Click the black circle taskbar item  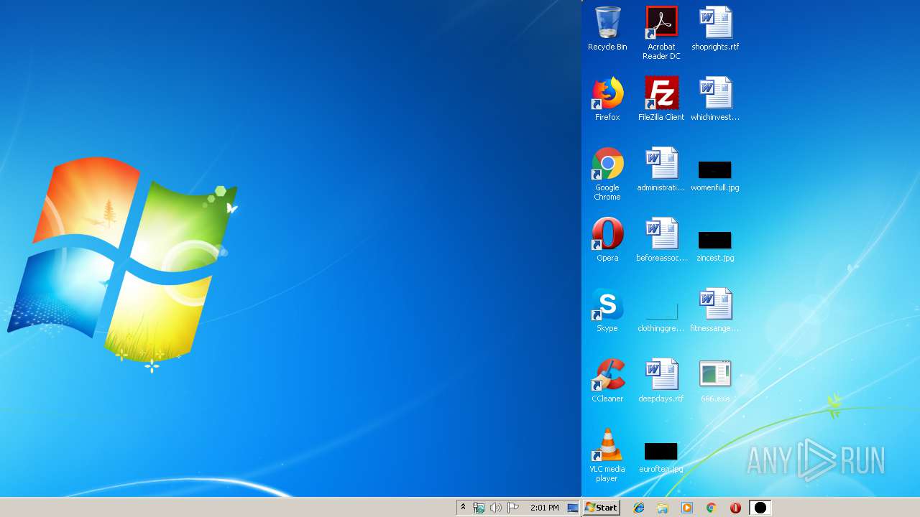coord(760,508)
